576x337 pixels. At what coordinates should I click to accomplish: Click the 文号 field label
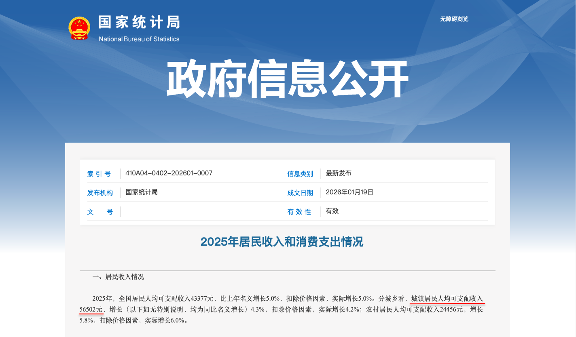click(x=99, y=212)
